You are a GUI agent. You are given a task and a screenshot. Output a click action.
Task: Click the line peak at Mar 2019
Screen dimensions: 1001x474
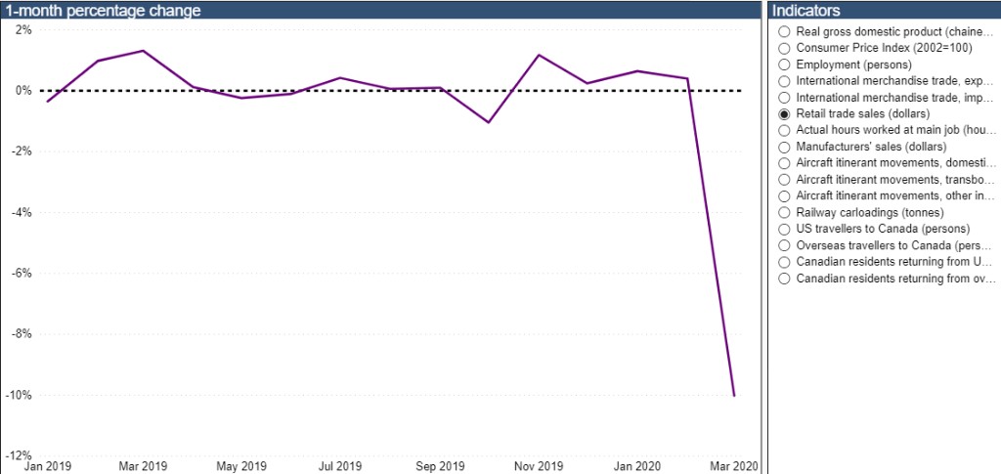click(144, 51)
